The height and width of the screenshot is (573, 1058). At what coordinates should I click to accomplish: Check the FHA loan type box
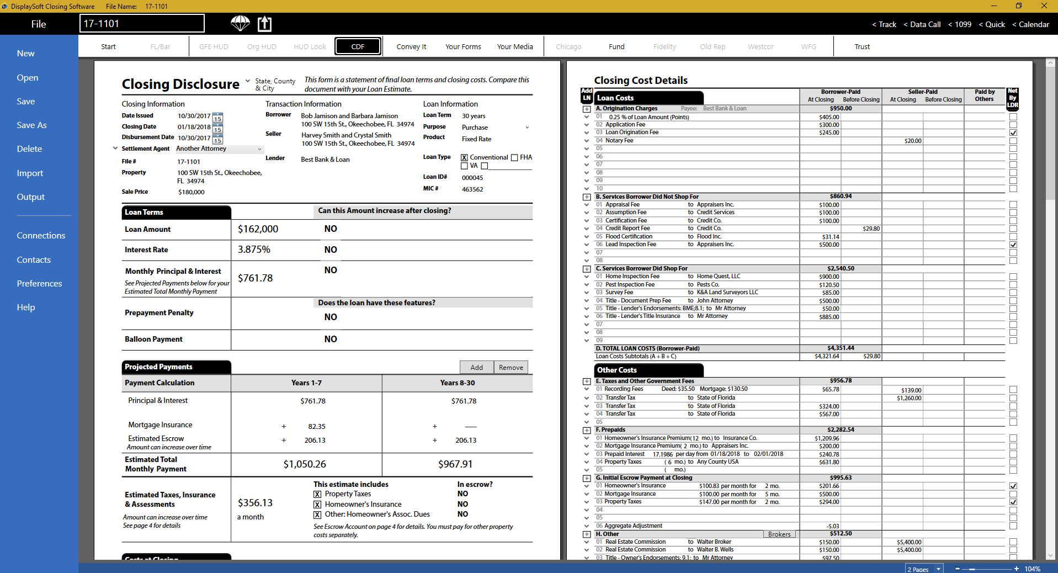(x=514, y=157)
